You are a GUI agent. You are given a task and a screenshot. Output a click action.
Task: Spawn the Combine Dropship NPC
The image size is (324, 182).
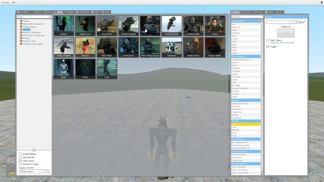(129, 26)
